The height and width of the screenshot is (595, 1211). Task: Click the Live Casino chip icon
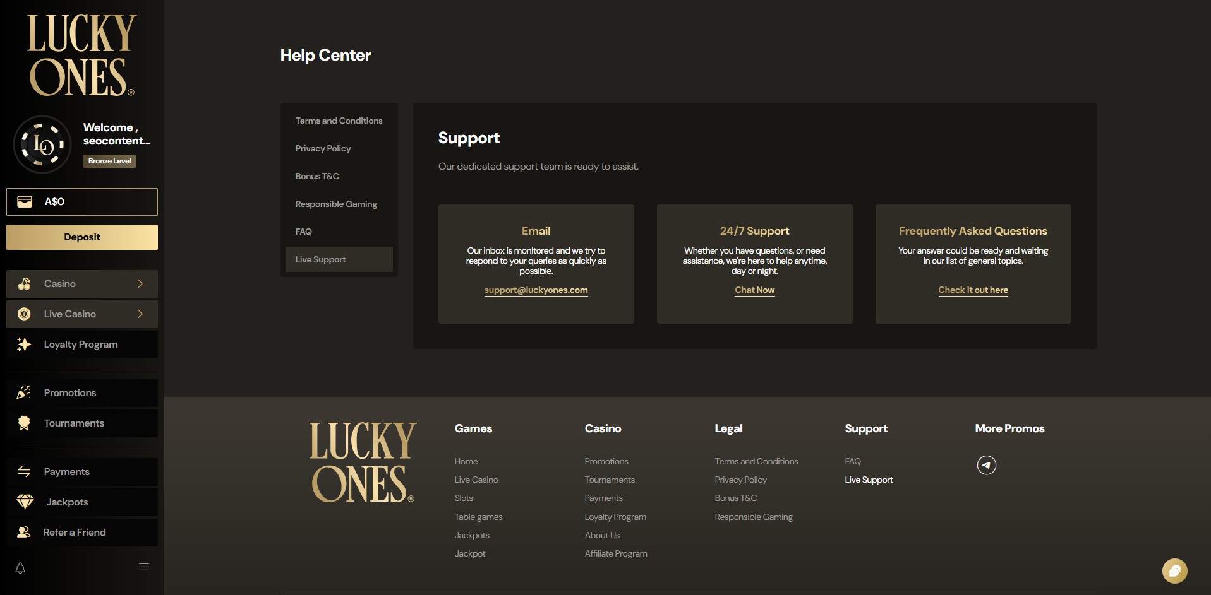coord(24,314)
